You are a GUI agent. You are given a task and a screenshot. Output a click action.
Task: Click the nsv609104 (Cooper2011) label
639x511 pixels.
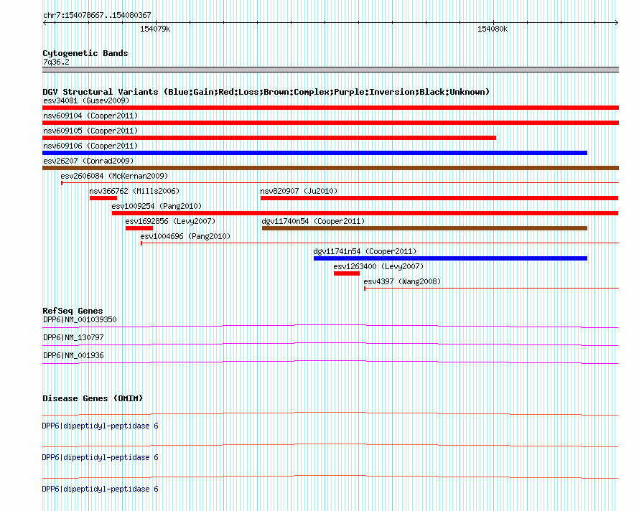tap(90, 116)
